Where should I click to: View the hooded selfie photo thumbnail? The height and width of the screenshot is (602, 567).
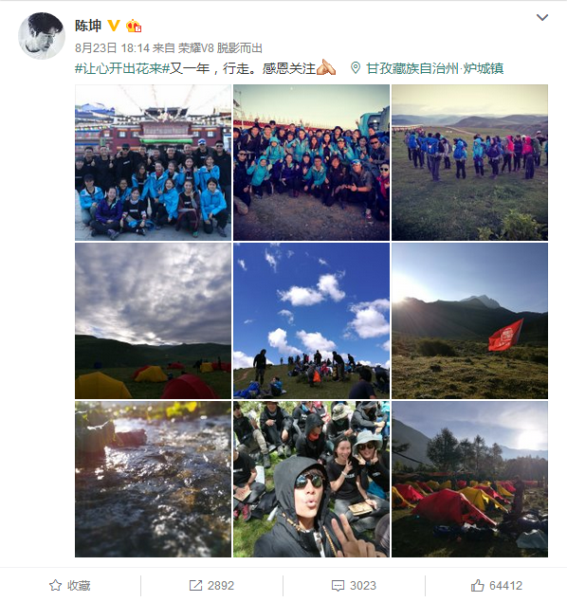click(x=311, y=479)
